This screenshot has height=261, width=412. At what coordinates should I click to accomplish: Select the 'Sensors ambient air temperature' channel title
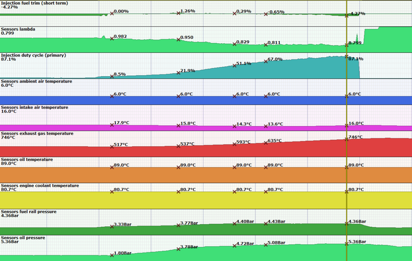(37, 81)
